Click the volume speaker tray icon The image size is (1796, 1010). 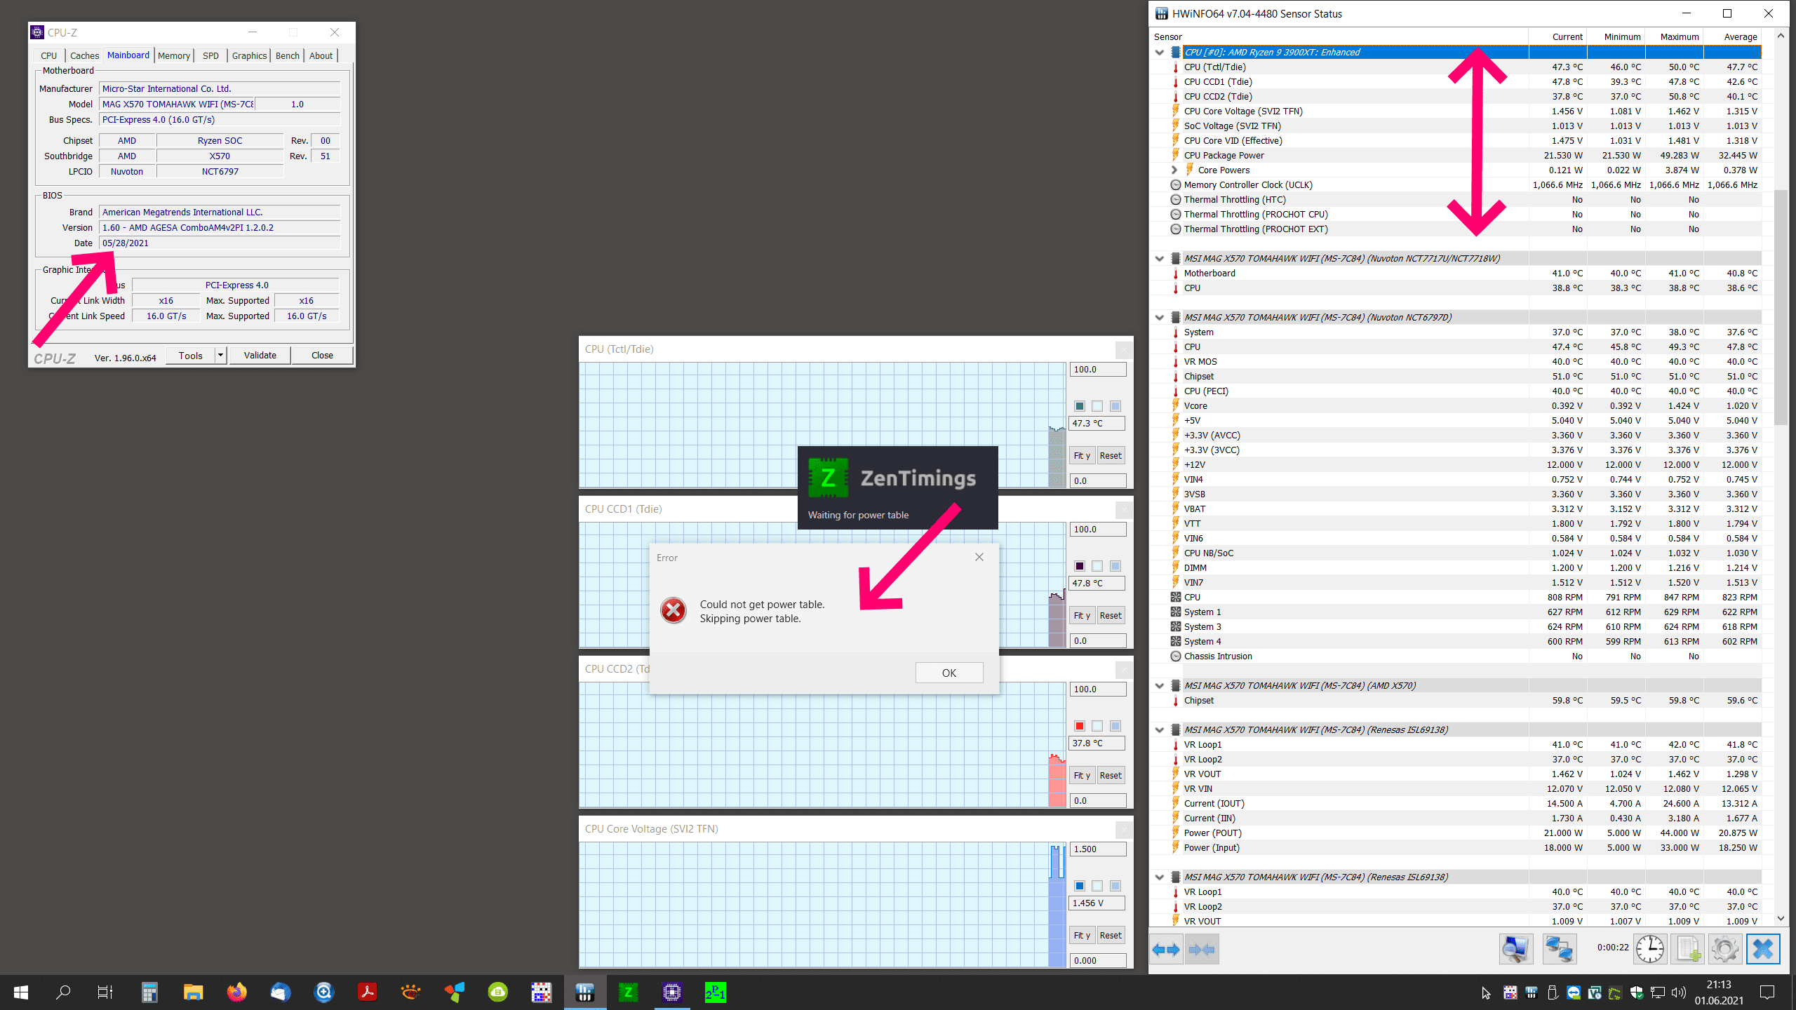(1678, 992)
